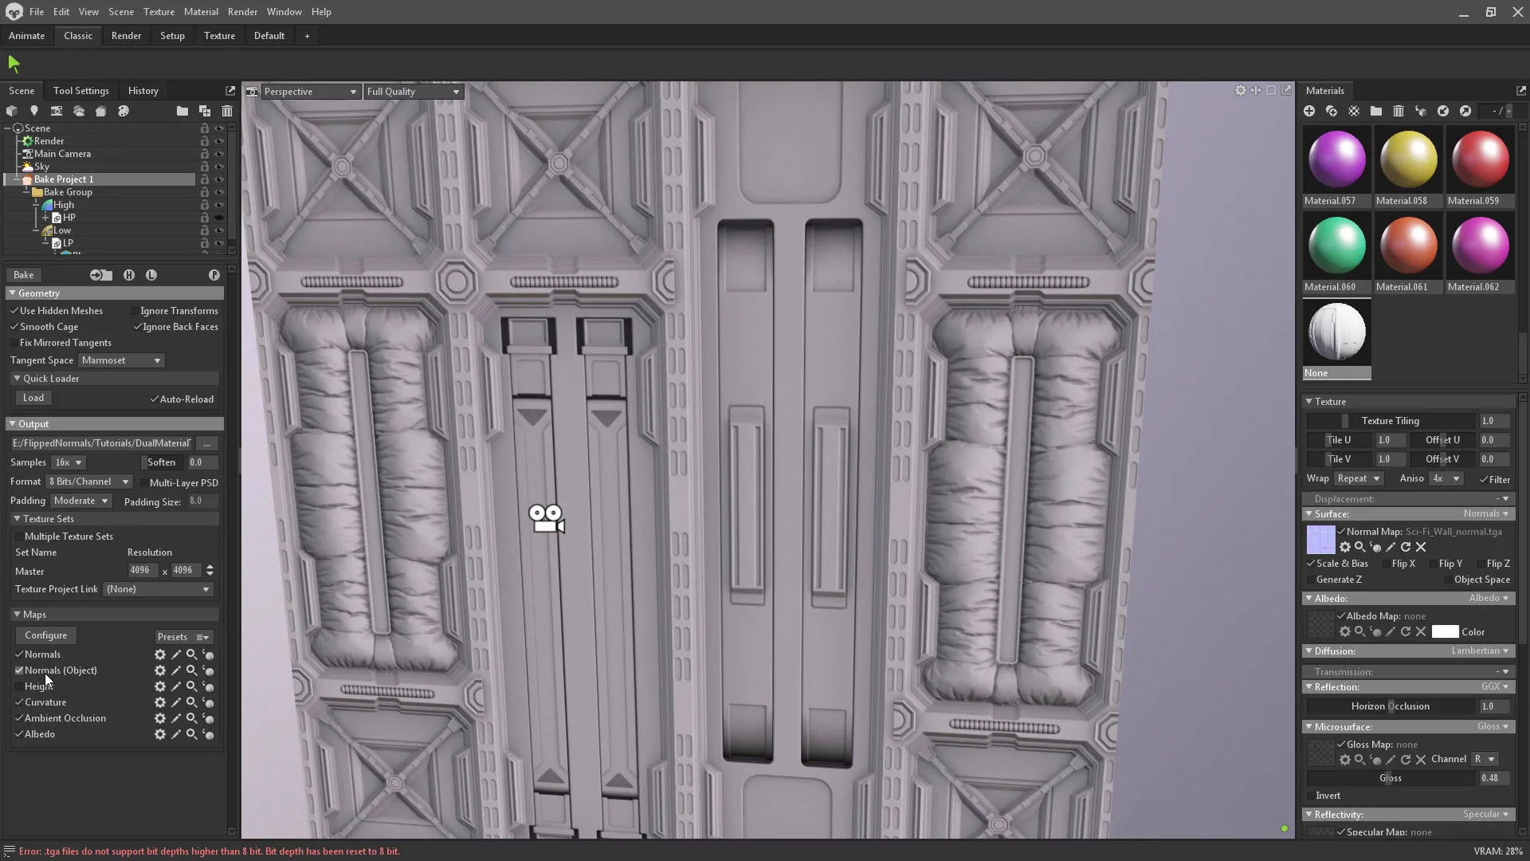Open the Material menu
Image resolution: width=1530 pixels, height=861 pixels.
(x=201, y=12)
